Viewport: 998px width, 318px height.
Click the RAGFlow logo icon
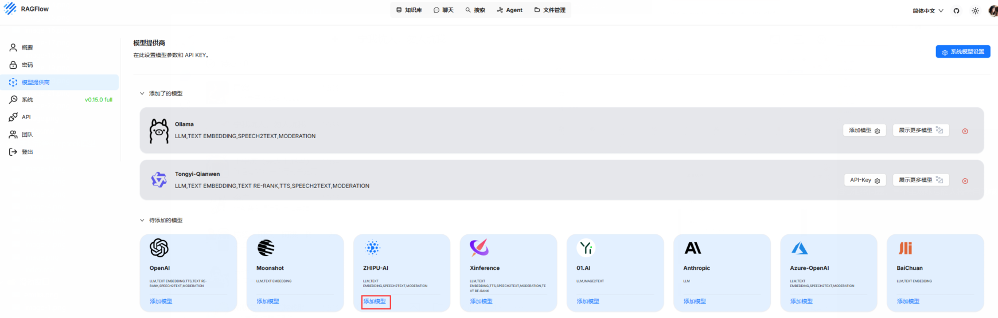tap(10, 9)
